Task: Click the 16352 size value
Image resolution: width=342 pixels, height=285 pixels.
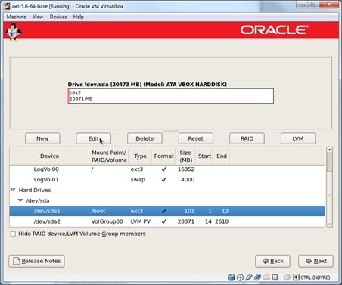Action: point(186,169)
